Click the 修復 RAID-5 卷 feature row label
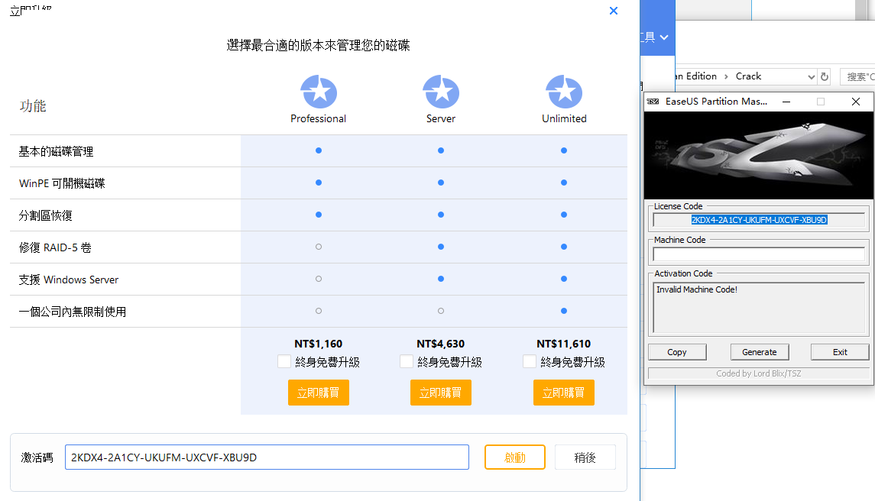This screenshot has width=875, height=501. [55, 247]
